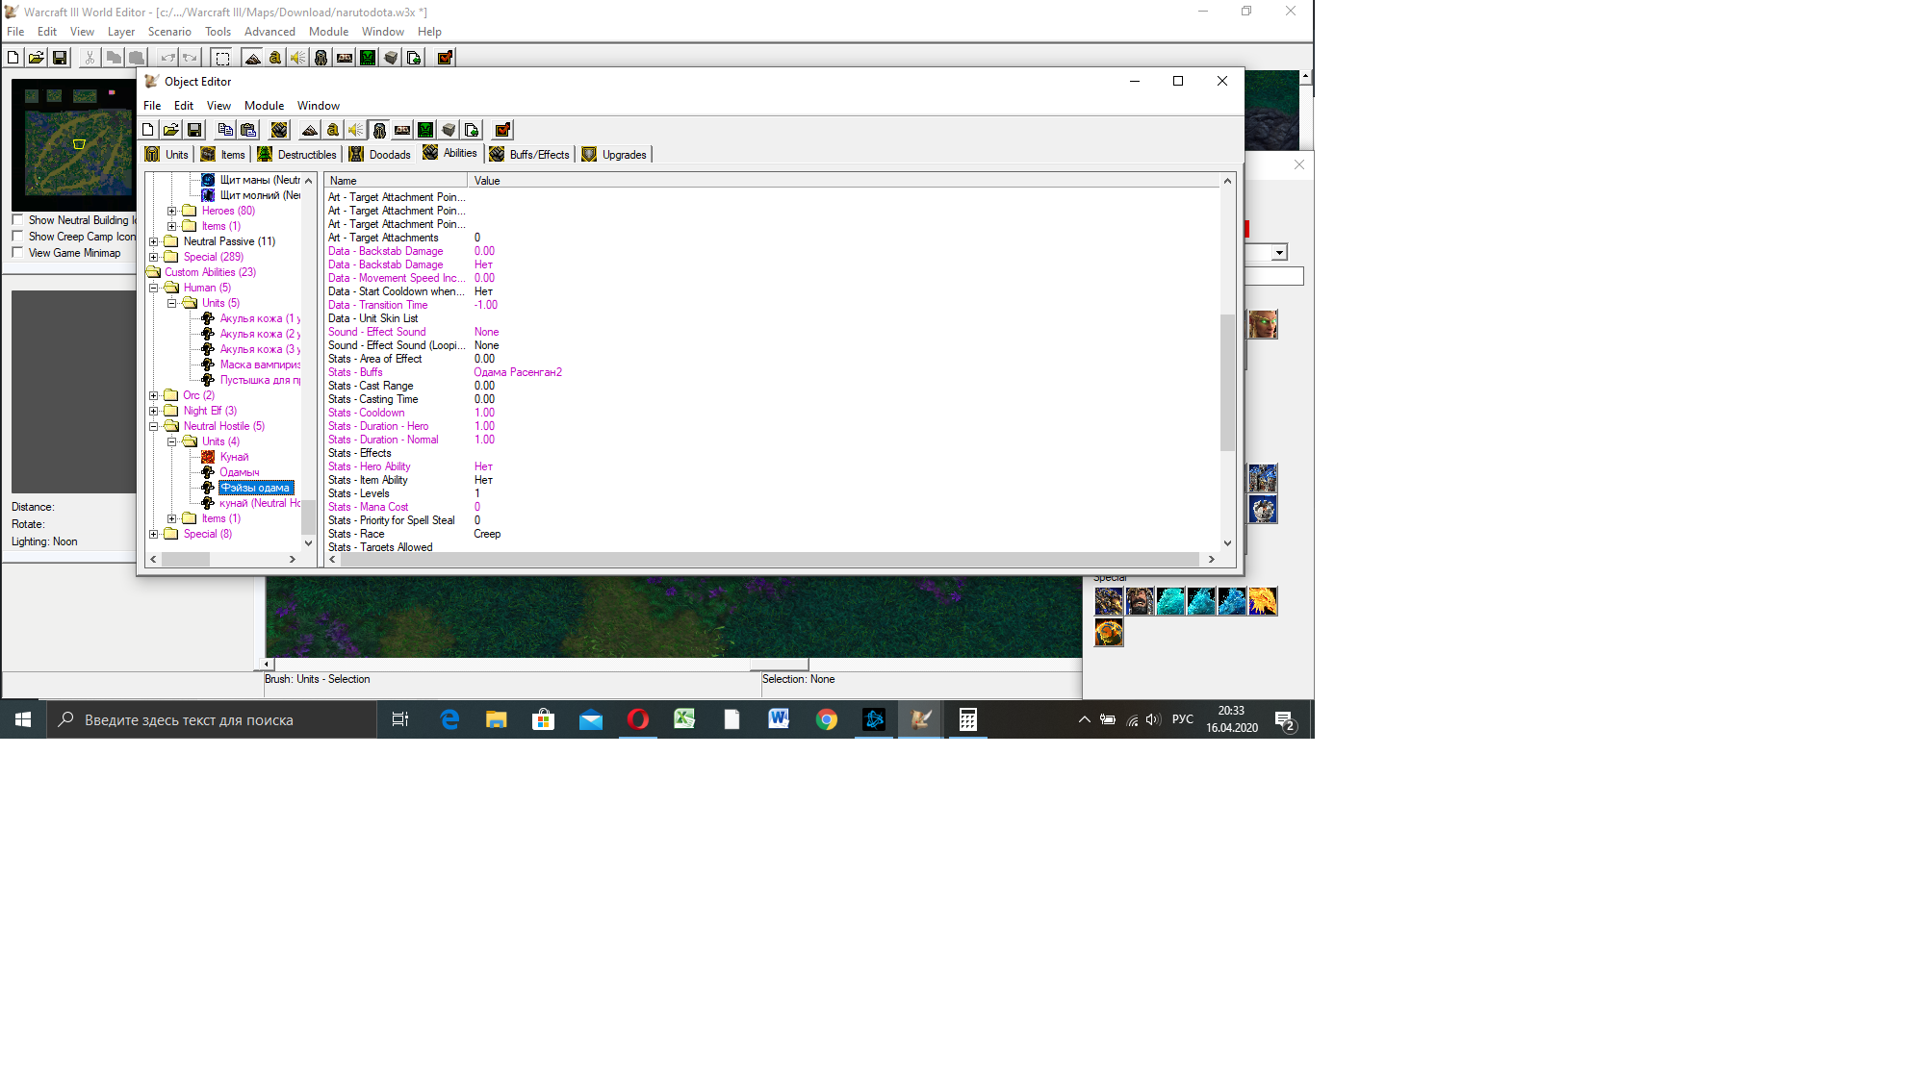The image size is (1925, 1082).
Task: Open Module menu in Object Editor
Action: pos(264,106)
